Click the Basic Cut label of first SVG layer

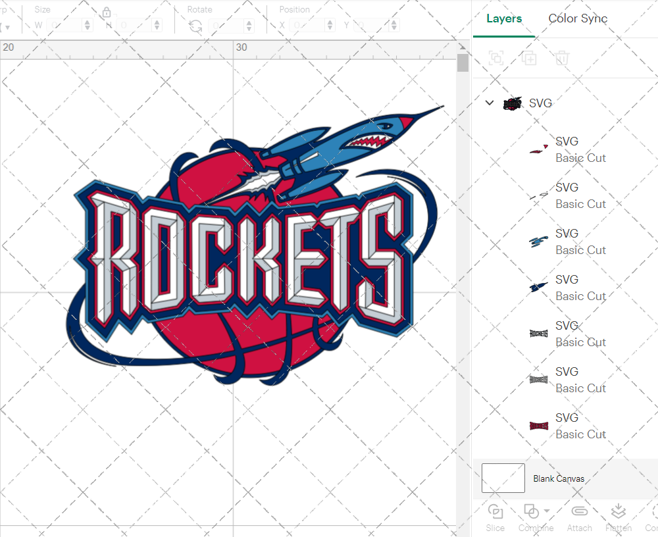click(x=581, y=158)
